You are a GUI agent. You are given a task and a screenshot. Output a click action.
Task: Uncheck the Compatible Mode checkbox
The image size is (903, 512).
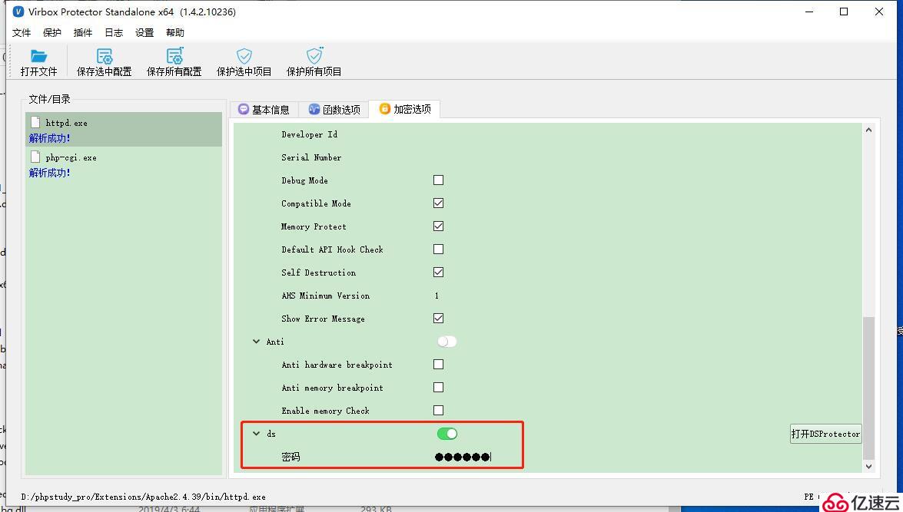click(x=438, y=203)
